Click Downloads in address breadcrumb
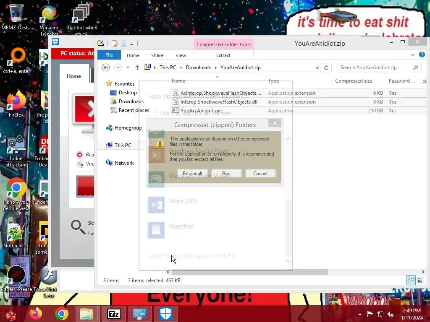This screenshot has height=322, width=430. (x=198, y=68)
